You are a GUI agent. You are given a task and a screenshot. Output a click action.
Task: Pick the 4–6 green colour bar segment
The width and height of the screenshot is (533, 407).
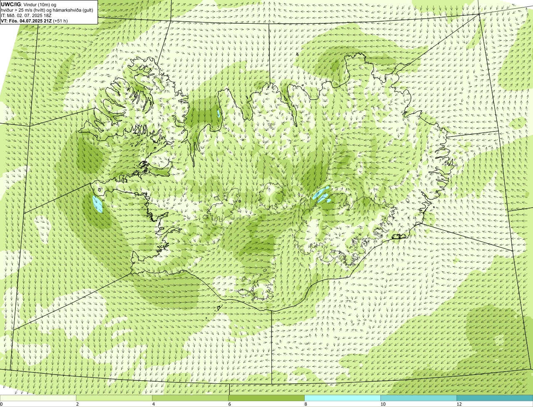coord(191,398)
